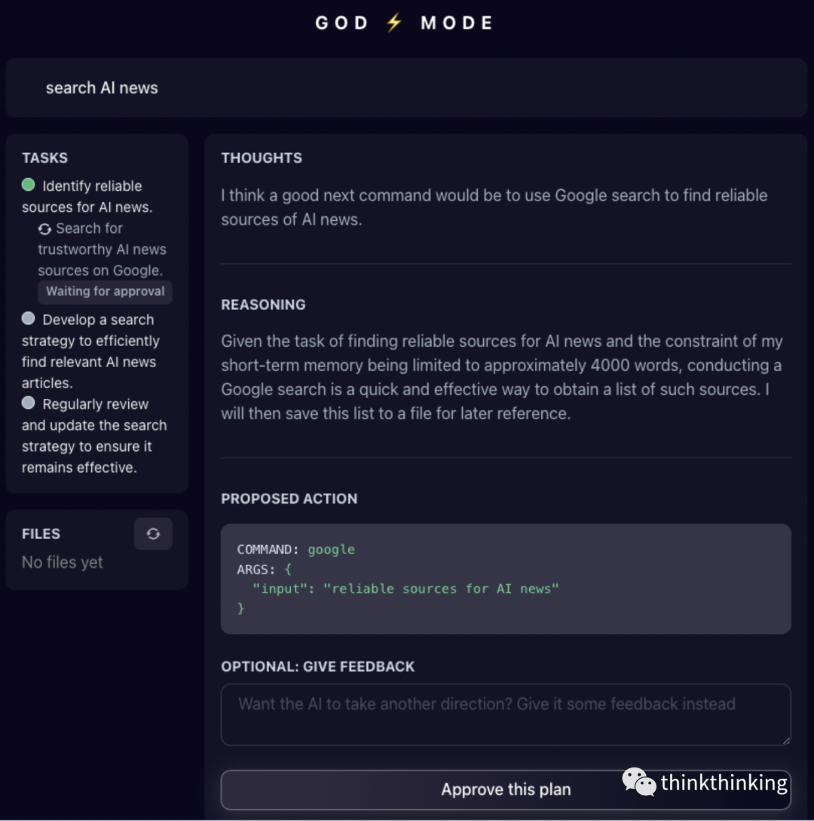Image resolution: width=814 pixels, height=821 pixels.
Task: Click the proposed action google command code block
Action: point(505,578)
